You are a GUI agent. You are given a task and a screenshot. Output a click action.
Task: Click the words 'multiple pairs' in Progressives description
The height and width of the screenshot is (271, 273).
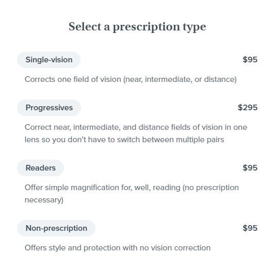(x=200, y=140)
